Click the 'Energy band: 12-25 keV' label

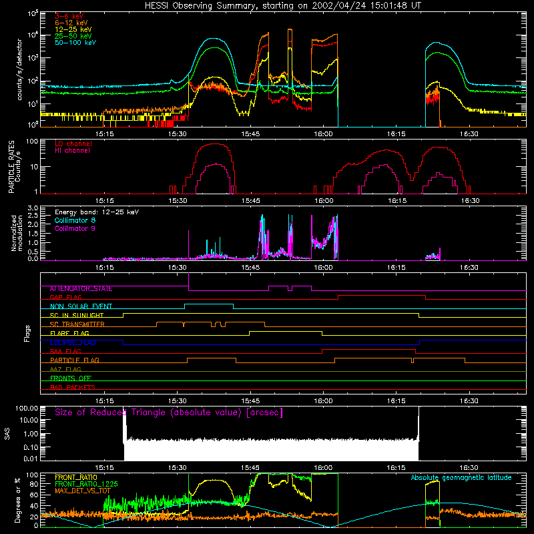[97, 212]
